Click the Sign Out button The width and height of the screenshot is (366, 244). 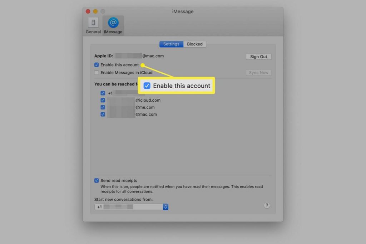(258, 57)
